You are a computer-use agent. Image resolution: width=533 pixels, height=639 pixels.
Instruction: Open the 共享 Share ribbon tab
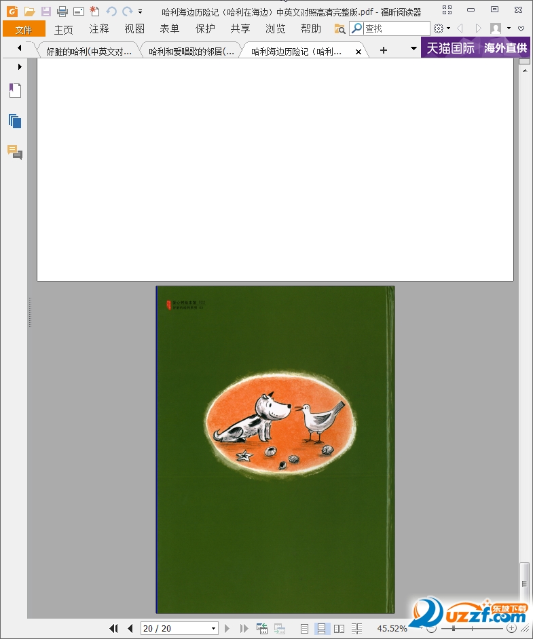click(x=240, y=29)
